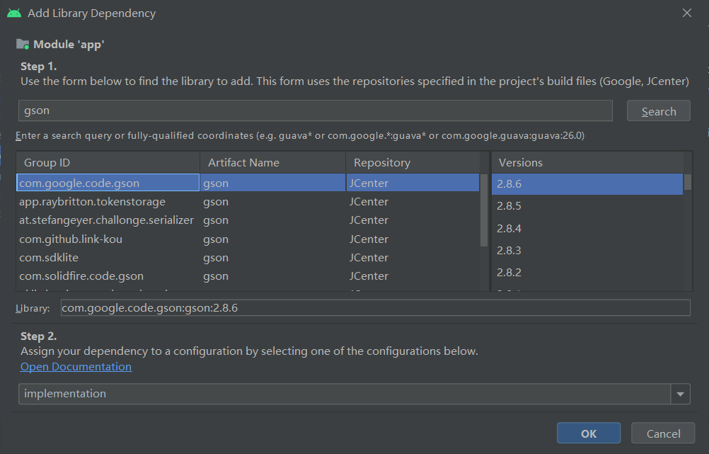709x454 pixels.
Task: Select the com.github.link-kou row
Action: point(248,239)
